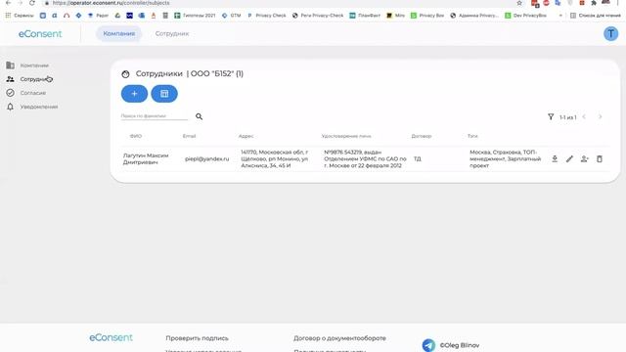The height and width of the screenshot is (352, 626).
Task: Go to previous page chevron
Action: click(x=584, y=117)
